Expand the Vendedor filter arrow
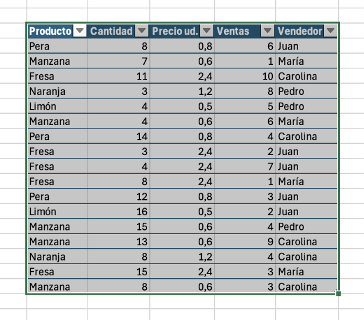364x320 pixels. click(x=331, y=31)
